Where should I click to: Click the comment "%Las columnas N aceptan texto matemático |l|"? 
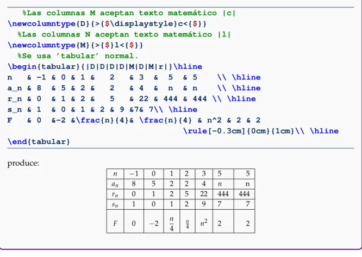coord(124,34)
